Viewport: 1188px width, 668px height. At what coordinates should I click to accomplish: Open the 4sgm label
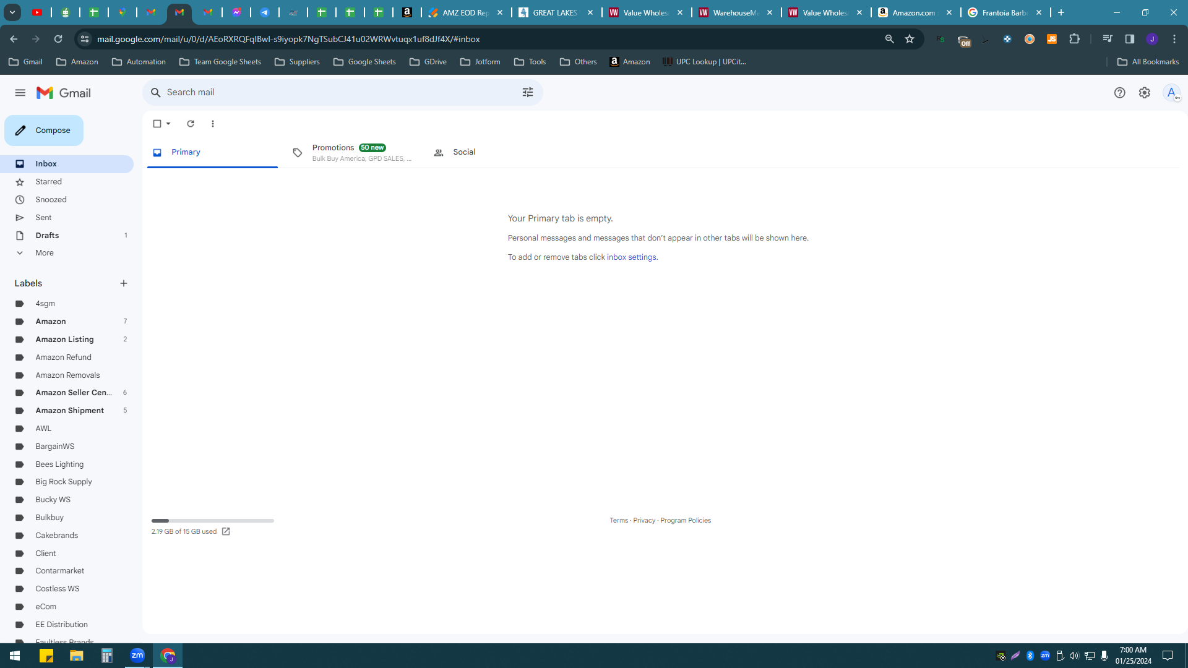pyautogui.click(x=67, y=304)
